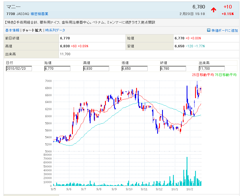Select the チャート拡大 tab
Image resolution: width=242 pixels, height=196 pixels.
coord(32,30)
